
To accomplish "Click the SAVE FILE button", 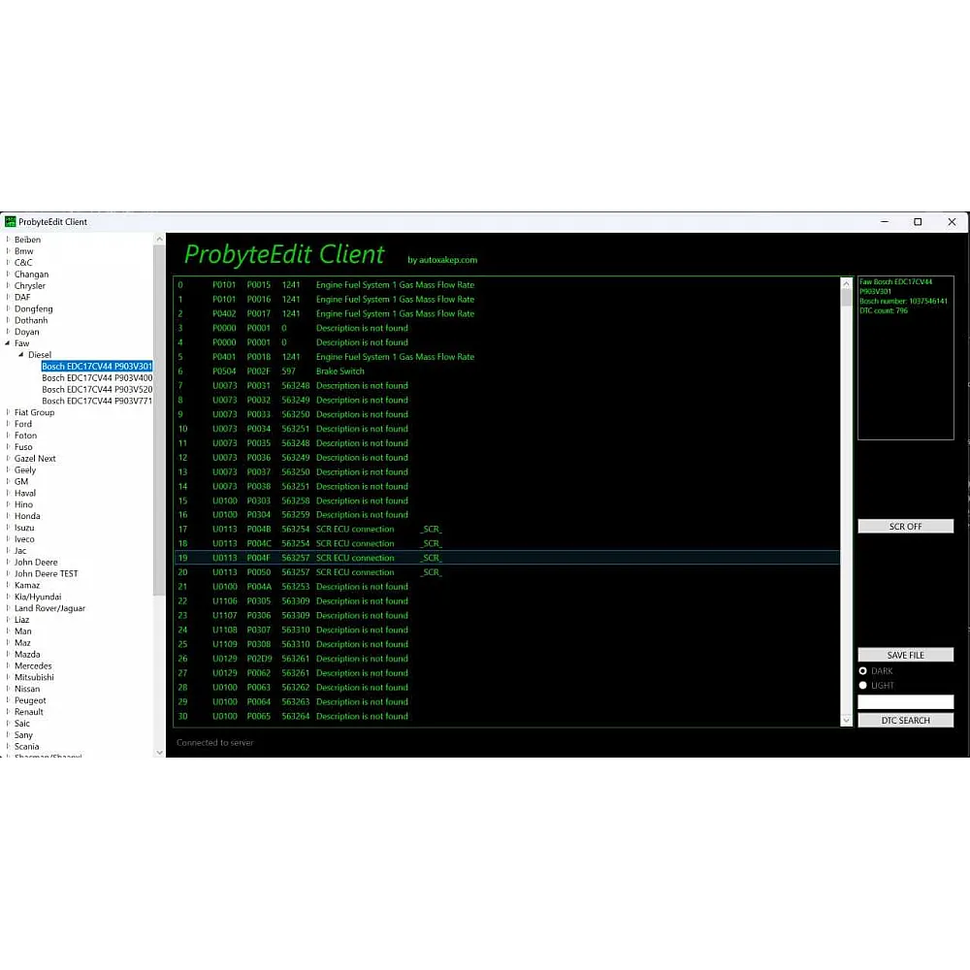I will [905, 656].
